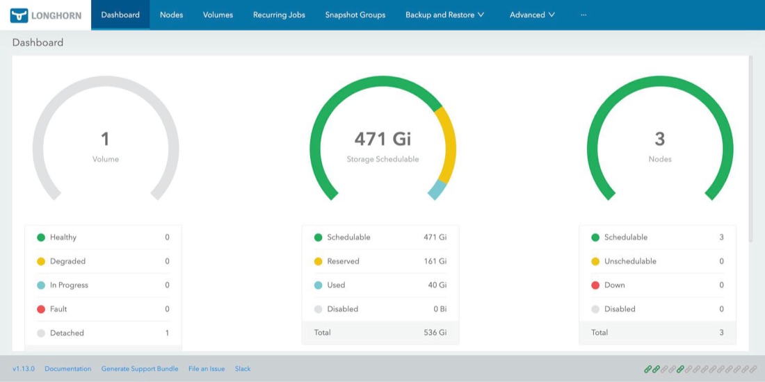Open the Documentation link
765x382 pixels.
68,369
